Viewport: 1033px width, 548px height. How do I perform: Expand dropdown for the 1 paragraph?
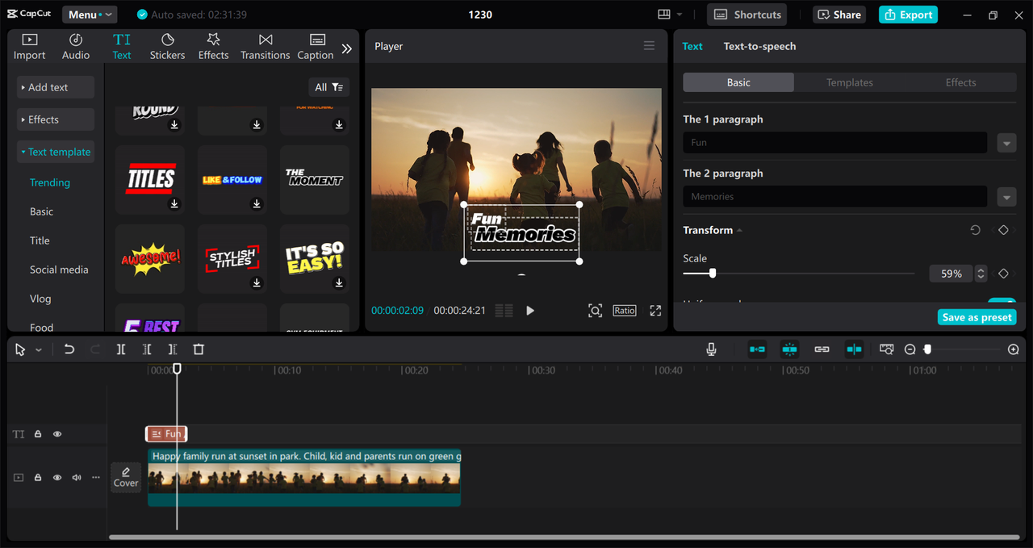click(x=1006, y=143)
